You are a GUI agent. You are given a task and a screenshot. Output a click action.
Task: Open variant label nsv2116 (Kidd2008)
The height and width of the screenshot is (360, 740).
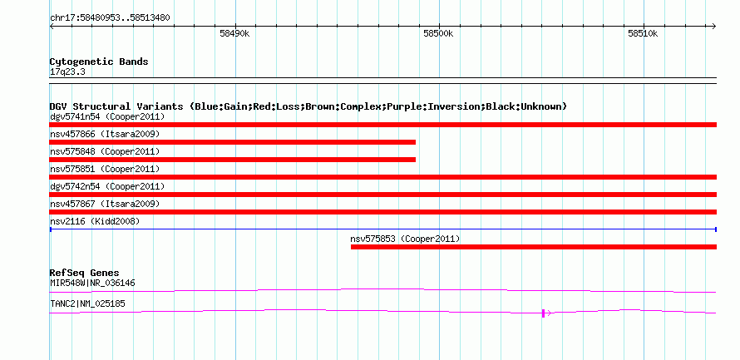pos(95,221)
